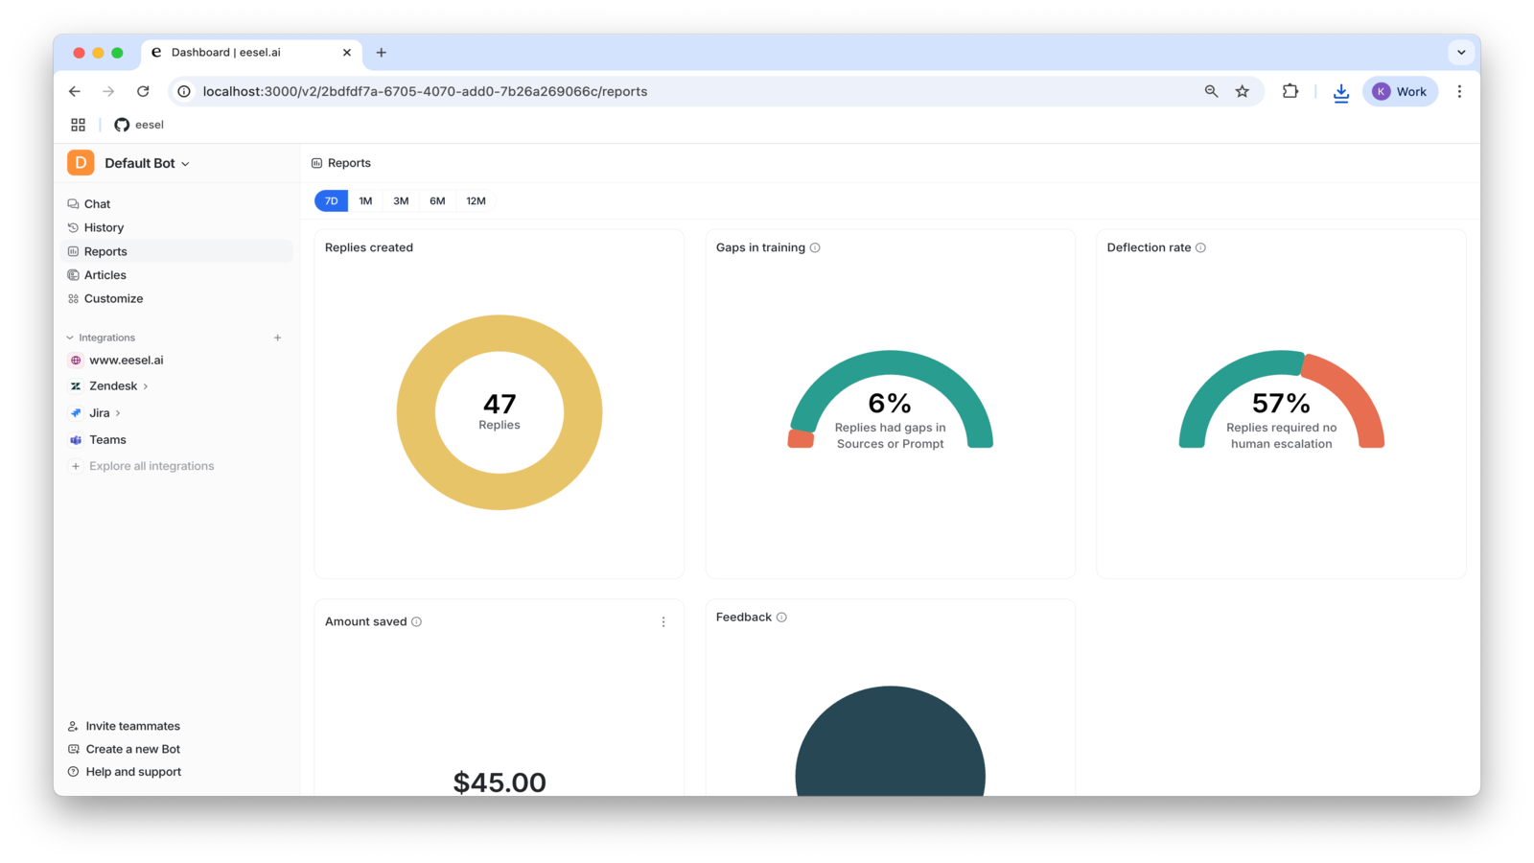The width and height of the screenshot is (1534, 863).
Task: Open the Customize section
Action: pos(114,298)
